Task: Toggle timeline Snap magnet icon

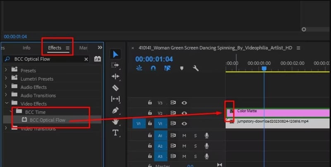Action: pyautogui.click(x=153, y=68)
